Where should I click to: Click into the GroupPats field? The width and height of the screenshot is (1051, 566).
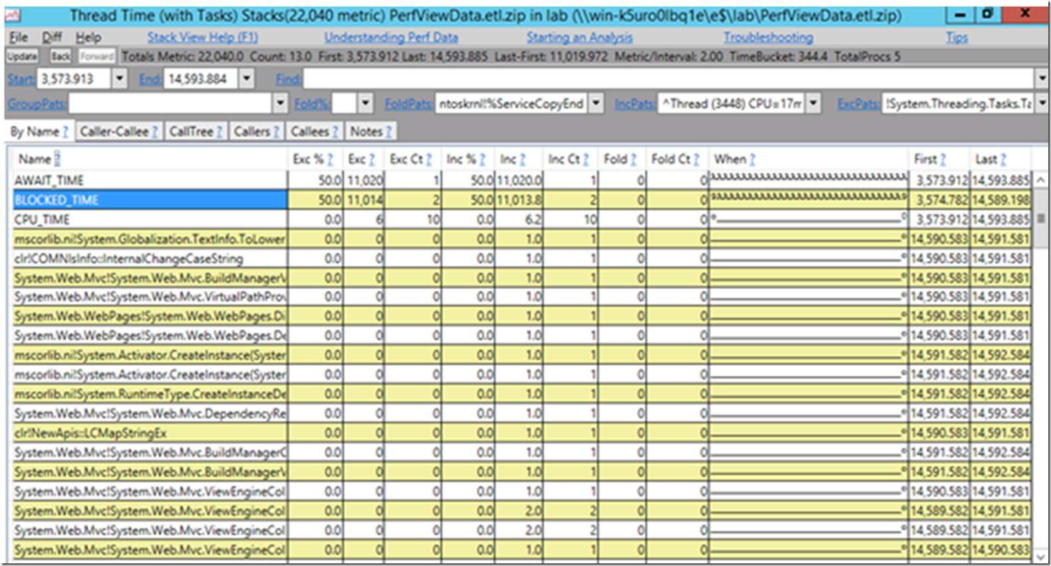click(x=171, y=104)
